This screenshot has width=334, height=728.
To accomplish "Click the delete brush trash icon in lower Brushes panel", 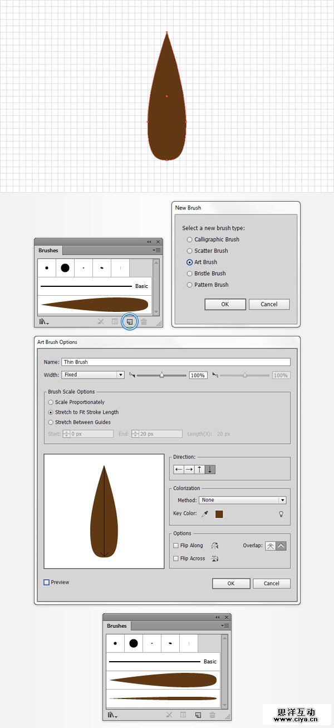I will point(212,715).
